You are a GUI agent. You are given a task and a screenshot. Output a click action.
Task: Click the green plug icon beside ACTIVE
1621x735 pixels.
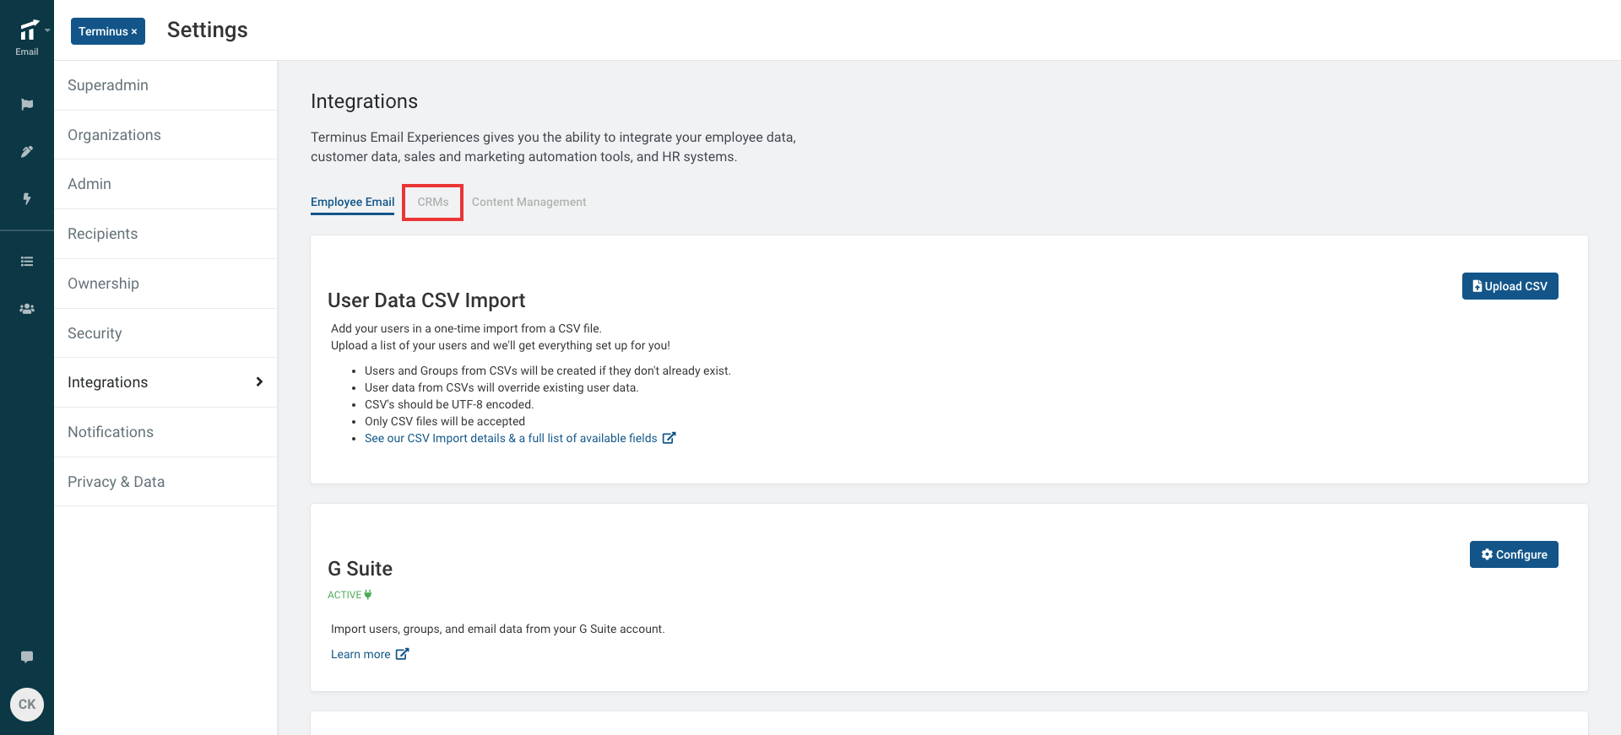click(x=368, y=595)
